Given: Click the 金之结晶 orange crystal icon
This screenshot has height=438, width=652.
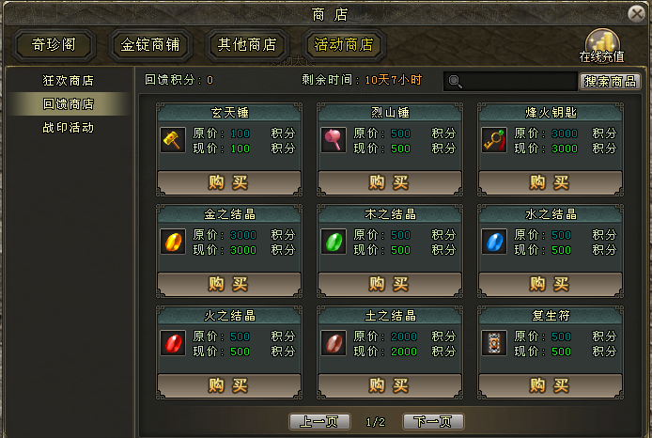Looking at the screenshot, I should click(x=173, y=242).
